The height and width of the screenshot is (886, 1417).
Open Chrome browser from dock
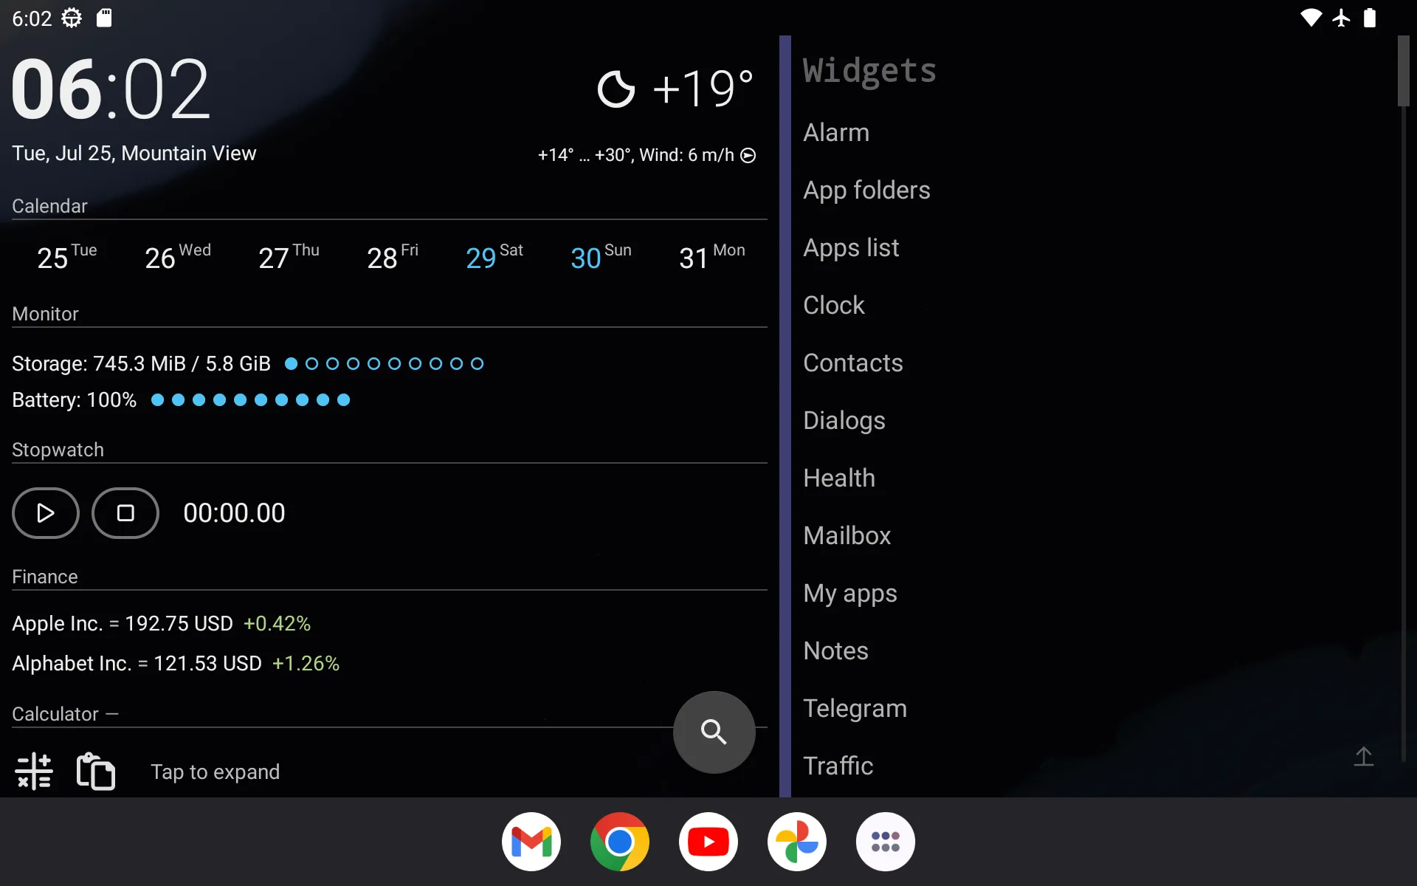click(619, 841)
